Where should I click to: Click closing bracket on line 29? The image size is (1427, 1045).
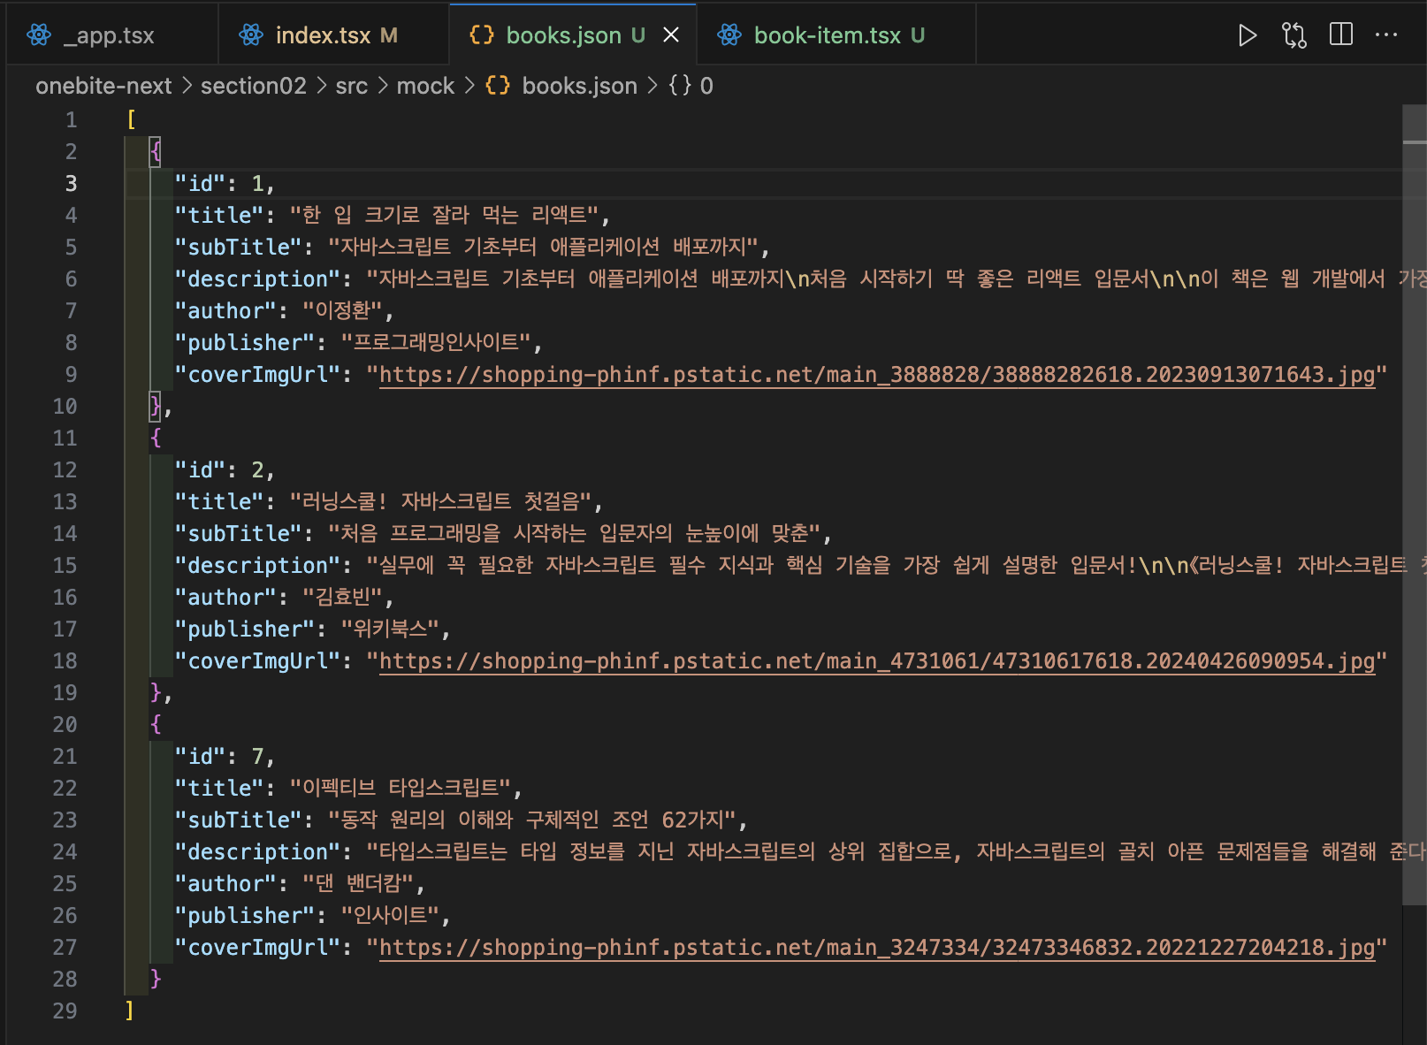pos(129,1011)
